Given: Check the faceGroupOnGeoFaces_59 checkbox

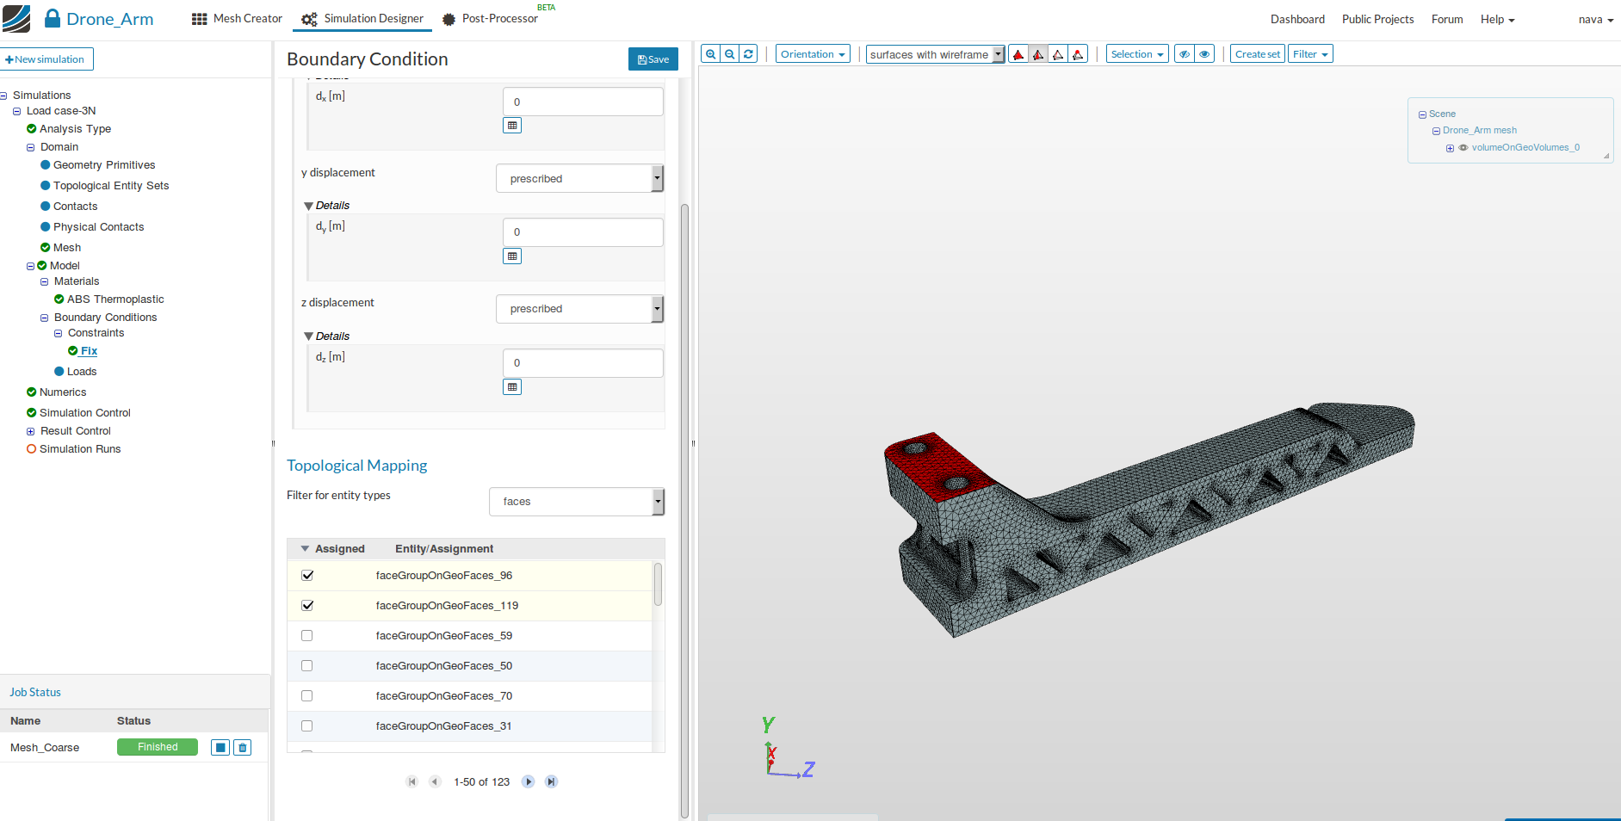Looking at the screenshot, I should (307, 636).
